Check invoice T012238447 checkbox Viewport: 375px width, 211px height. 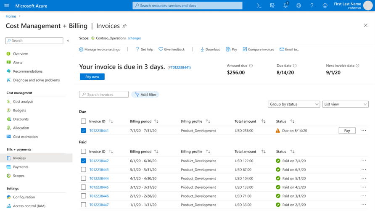pos(83,205)
